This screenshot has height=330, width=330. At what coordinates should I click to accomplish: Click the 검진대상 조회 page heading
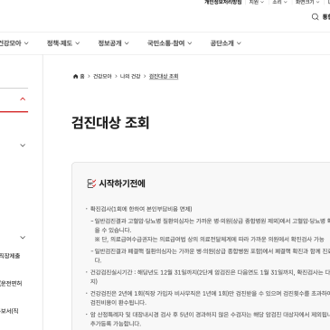click(x=110, y=122)
